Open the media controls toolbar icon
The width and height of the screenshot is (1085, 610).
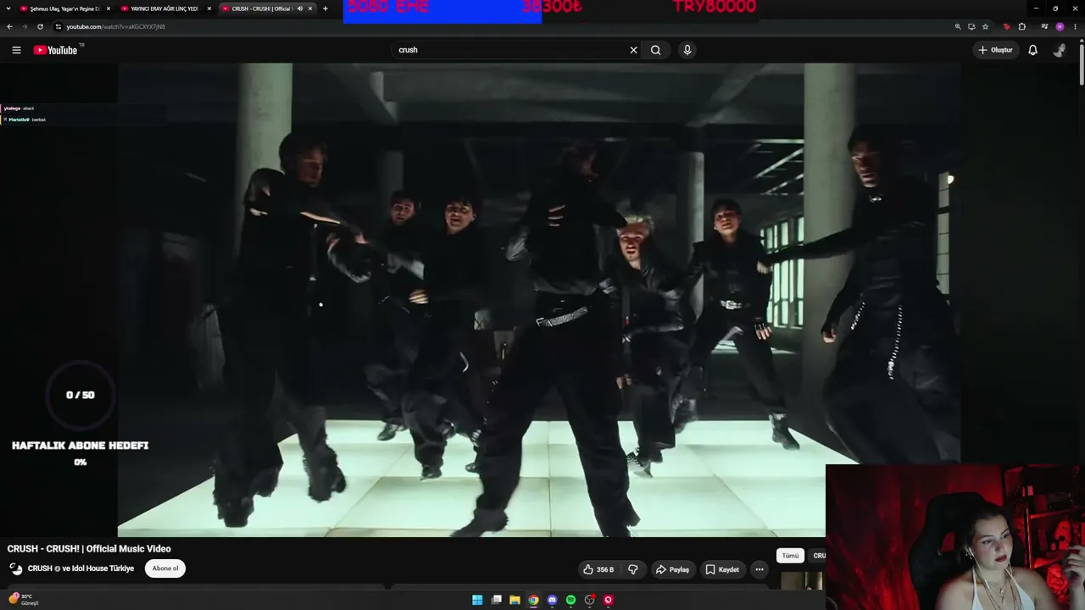tap(1044, 26)
